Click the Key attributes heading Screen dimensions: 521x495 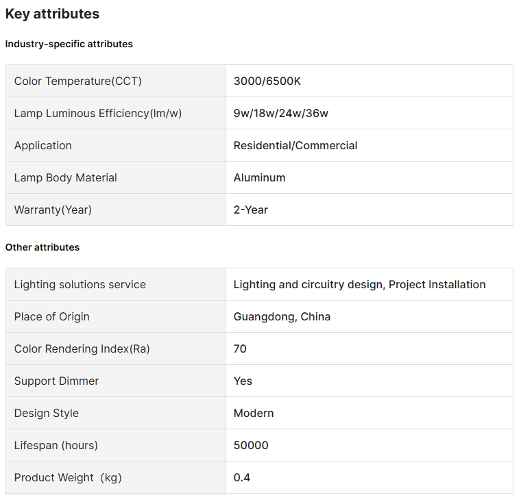(52, 14)
